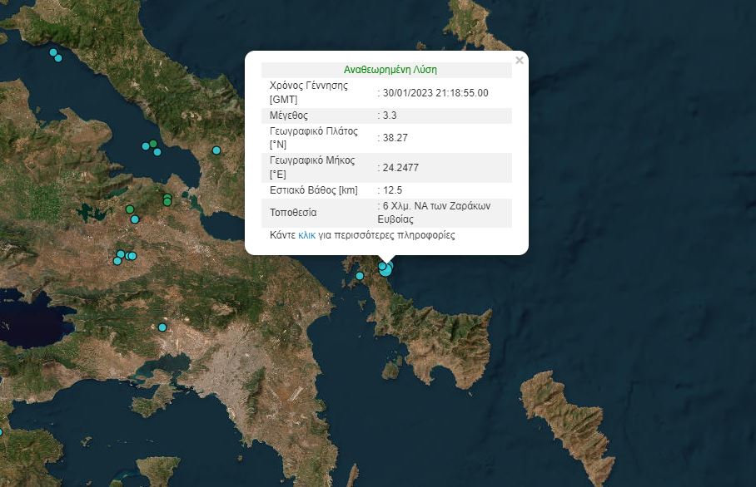Screen dimensions: 756x487
Task: Select the lower marker of the top-left pair
Action: point(58,58)
